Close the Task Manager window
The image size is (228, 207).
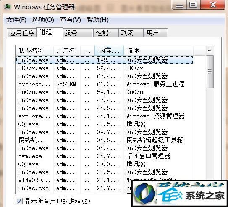coord(213,5)
